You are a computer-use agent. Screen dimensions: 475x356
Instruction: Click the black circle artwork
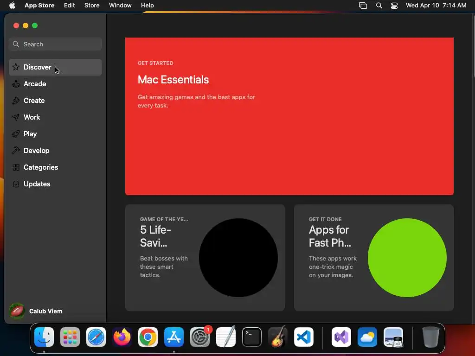(238, 258)
